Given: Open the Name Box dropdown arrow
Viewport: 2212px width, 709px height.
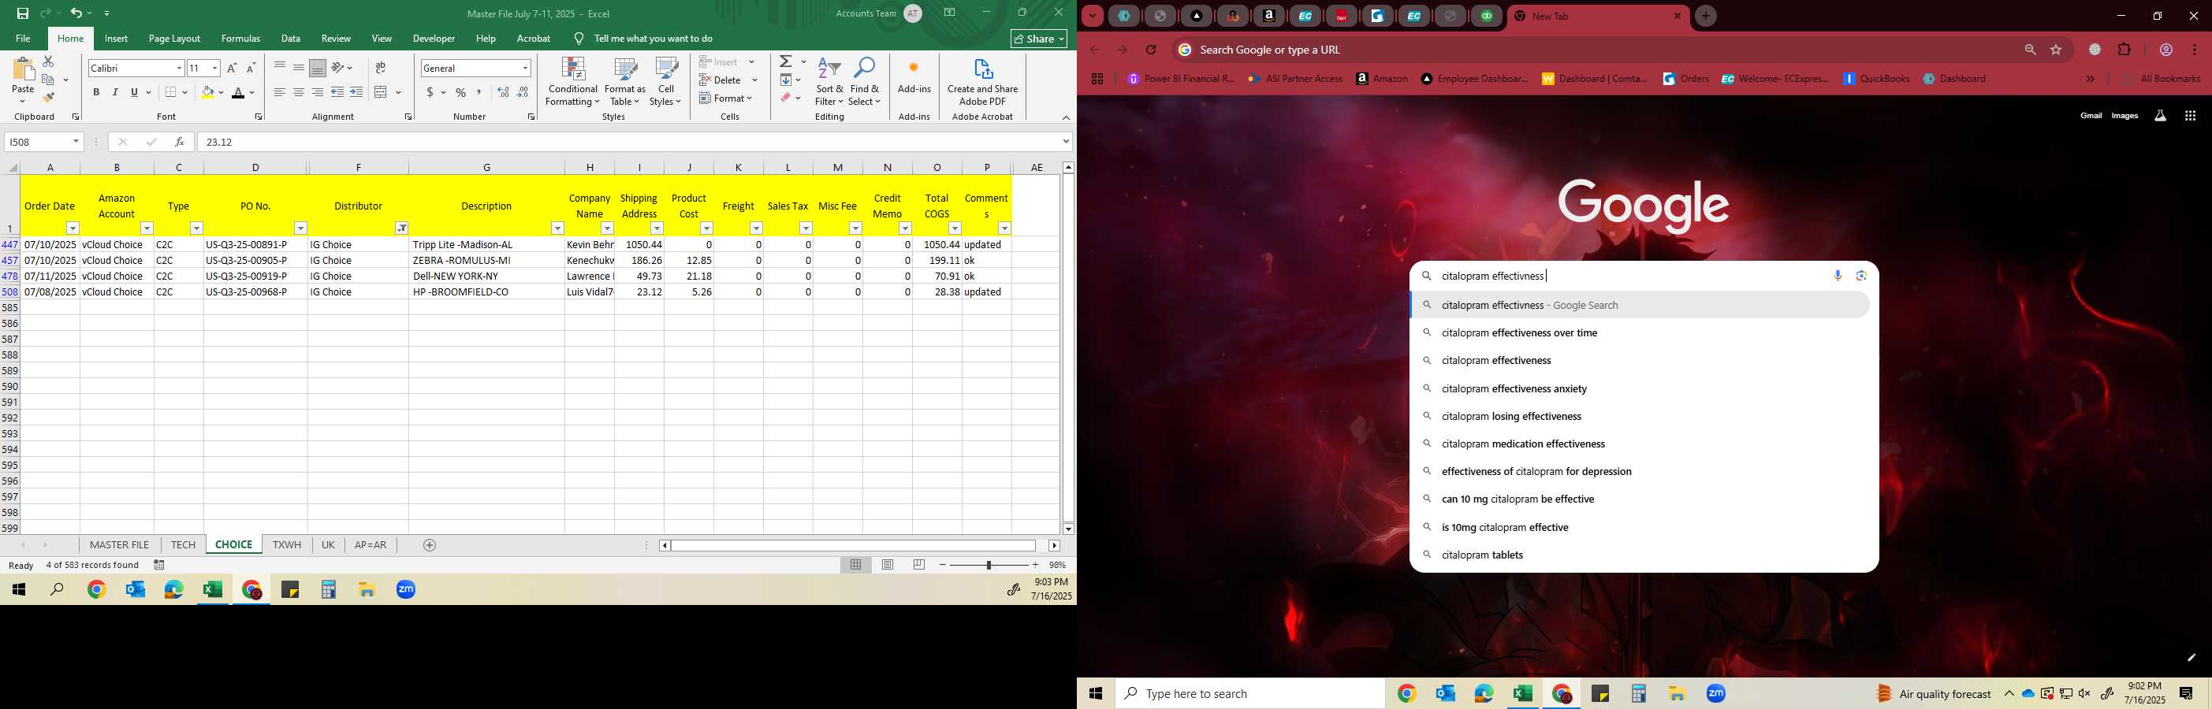Looking at the screenshot, I should 76,143.
